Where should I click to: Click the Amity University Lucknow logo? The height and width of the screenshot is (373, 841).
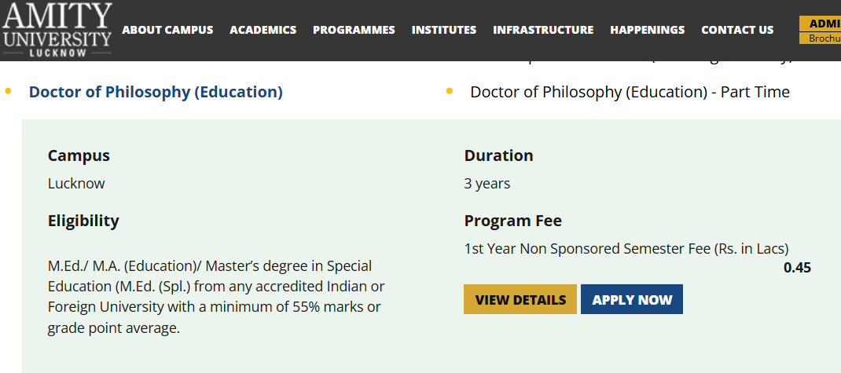click(x=57, y=30)
